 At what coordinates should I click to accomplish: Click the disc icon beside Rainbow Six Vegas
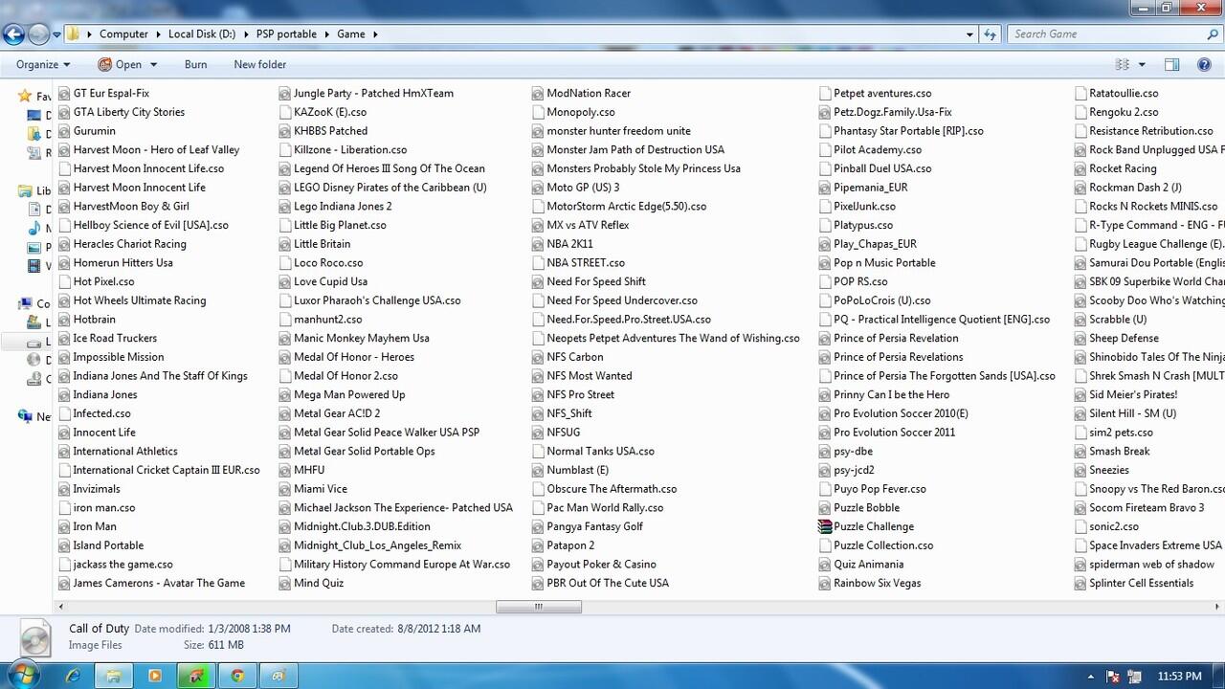pyautogui.click(x=825, y=583)
